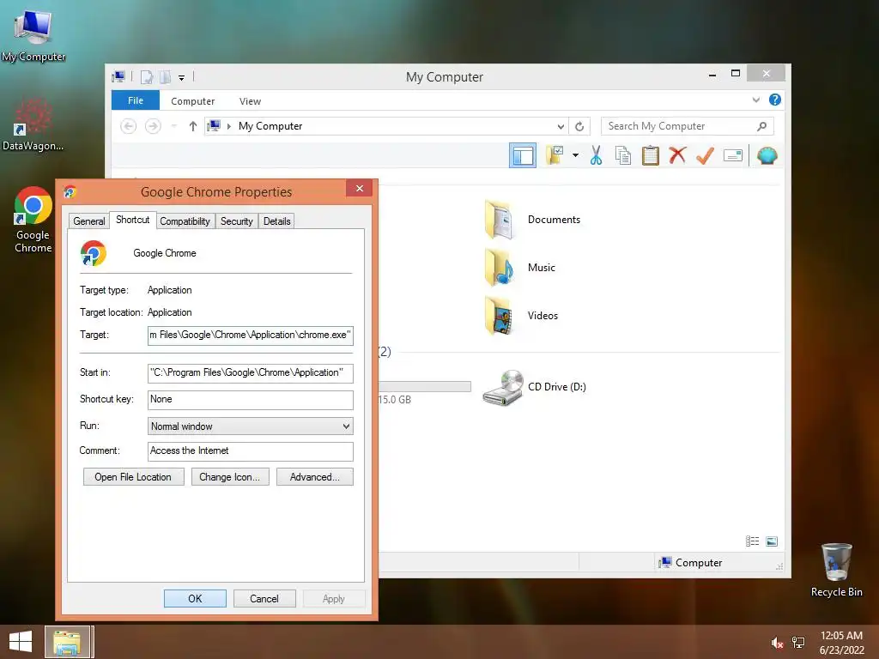Switch to details view icon in status bar

pos(752,541)
